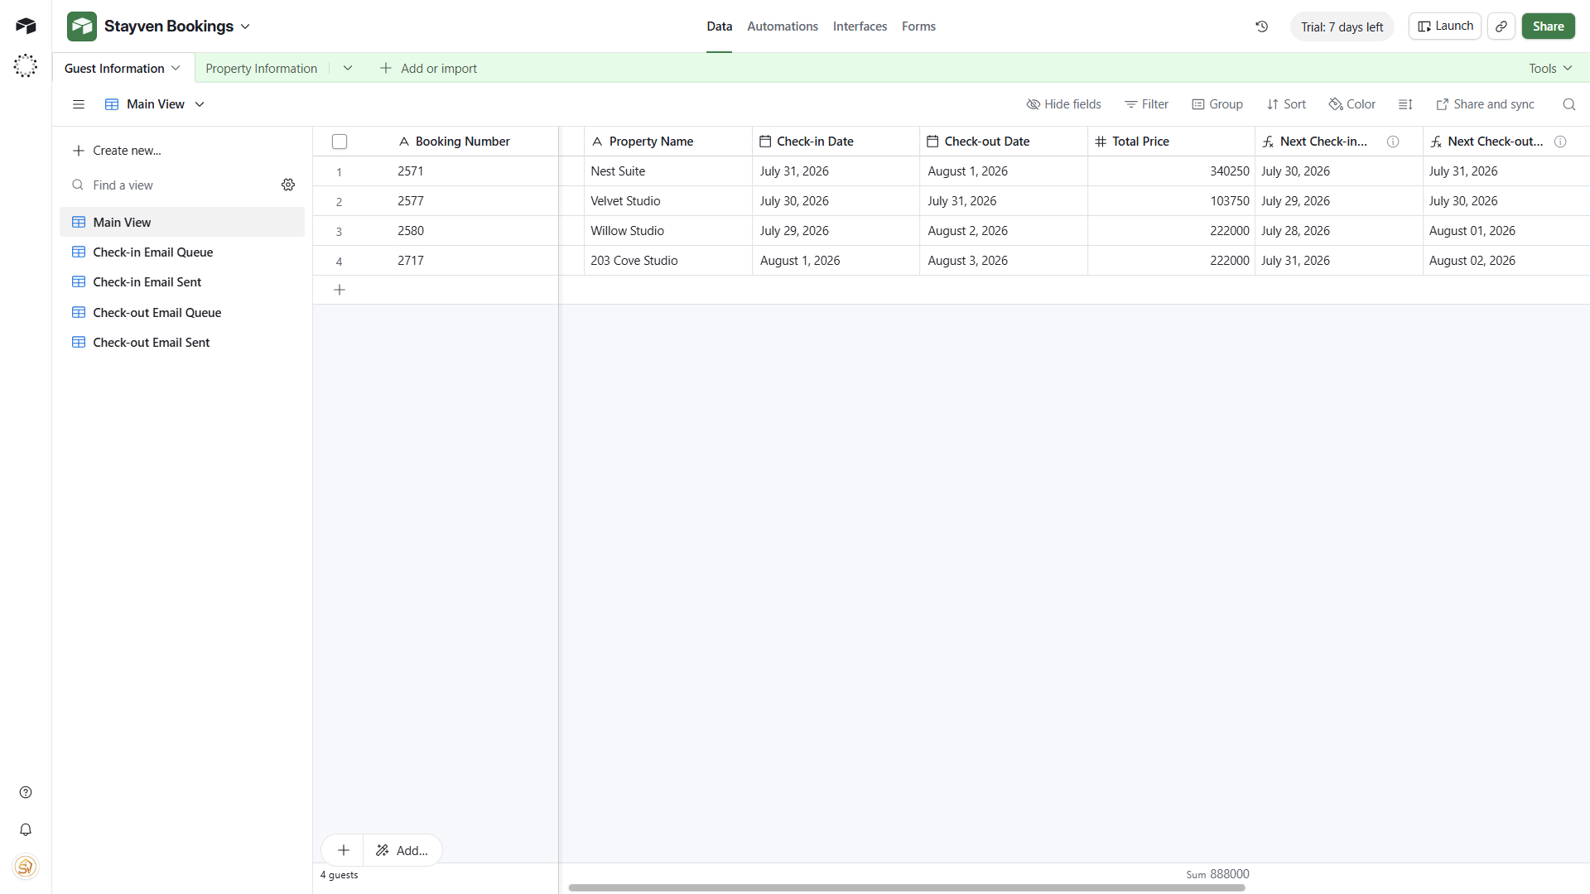Copy base link with link icon

[1501, 26]
